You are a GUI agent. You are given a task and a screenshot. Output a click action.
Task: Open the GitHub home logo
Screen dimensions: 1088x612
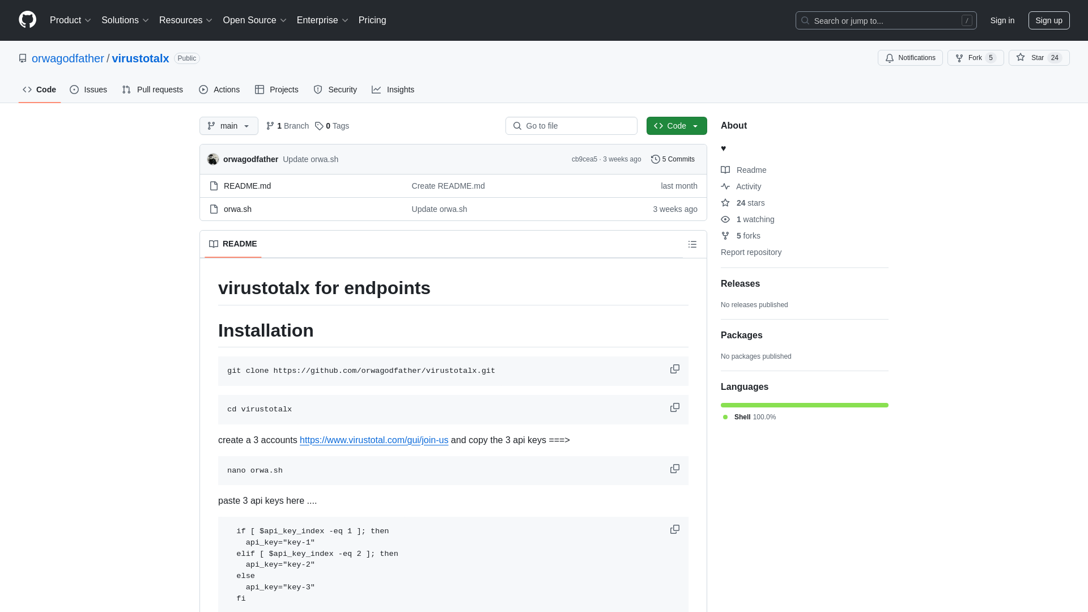pyautogui.click(x=27, y=20)
